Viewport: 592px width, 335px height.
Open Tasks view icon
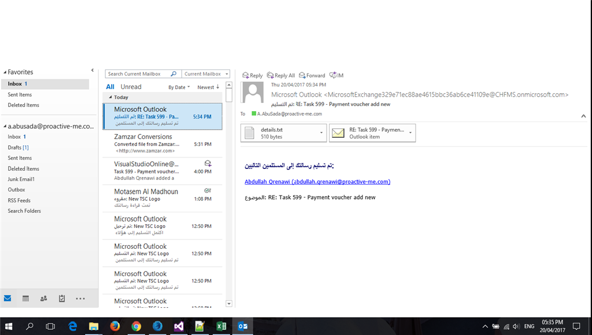tap(62, 299)
